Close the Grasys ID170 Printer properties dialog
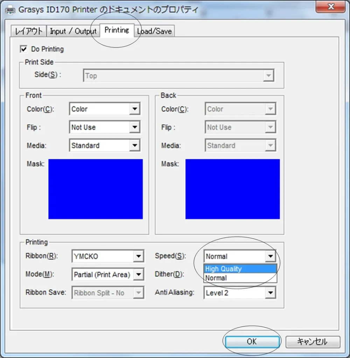Screen dimensions: 350x358 330,7
